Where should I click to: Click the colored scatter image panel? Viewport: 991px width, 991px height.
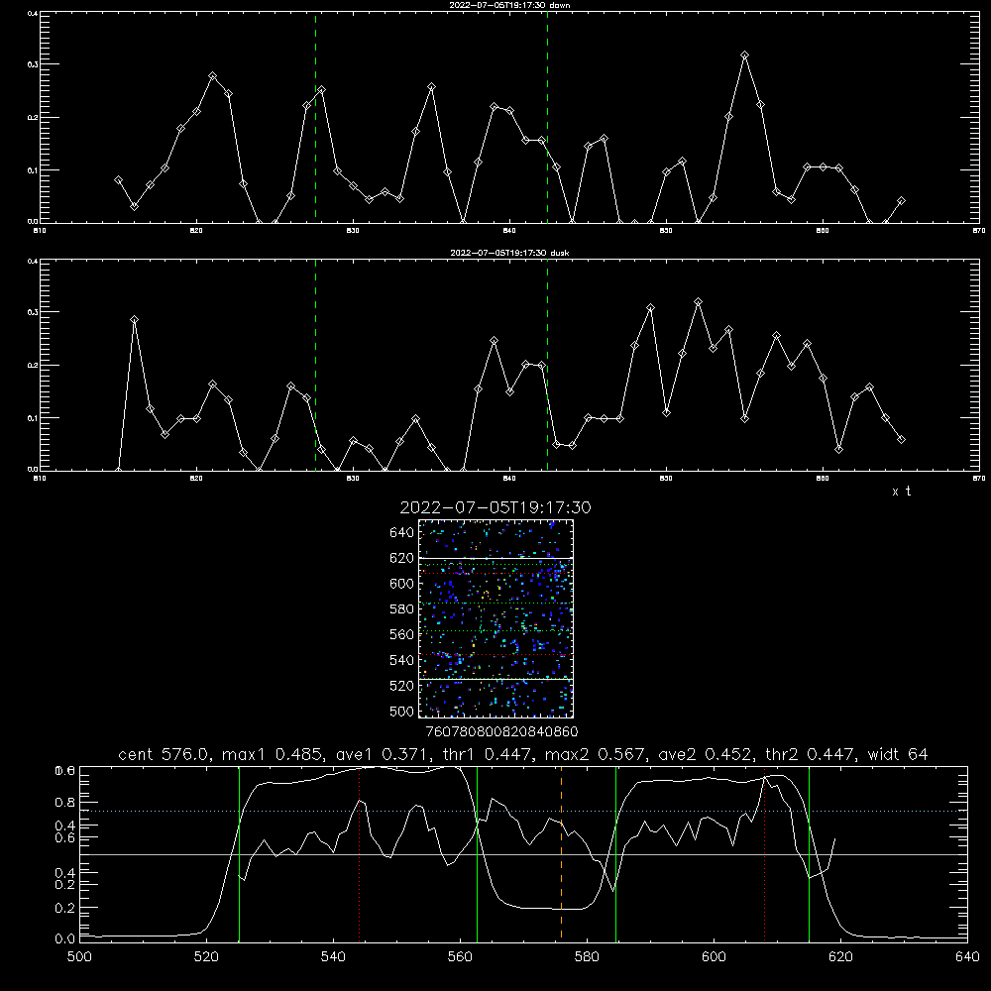coord(495,618)
